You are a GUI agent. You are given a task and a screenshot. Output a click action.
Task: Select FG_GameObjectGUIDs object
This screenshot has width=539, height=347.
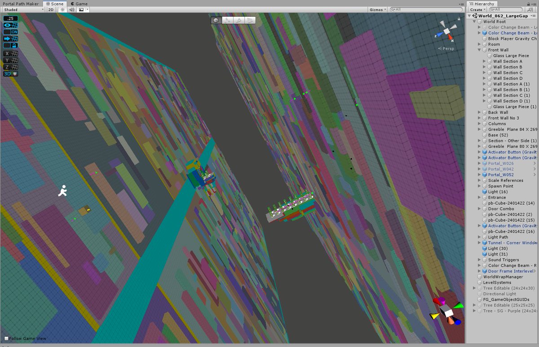click(506, 299)
